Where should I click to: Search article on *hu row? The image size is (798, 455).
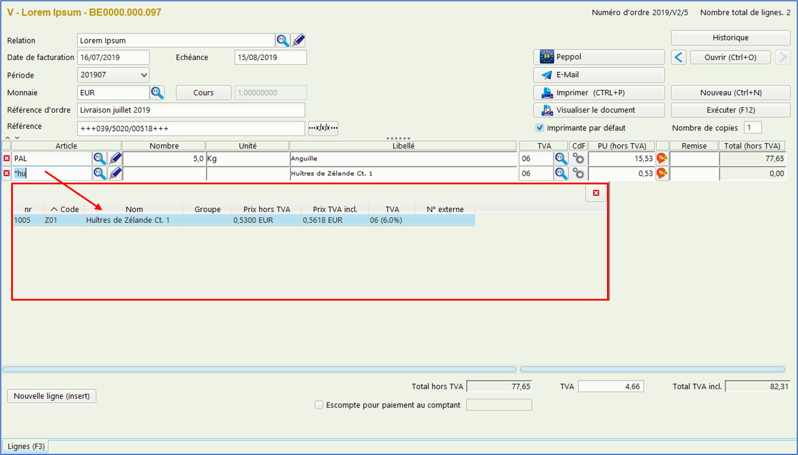[x=100, y=173]
